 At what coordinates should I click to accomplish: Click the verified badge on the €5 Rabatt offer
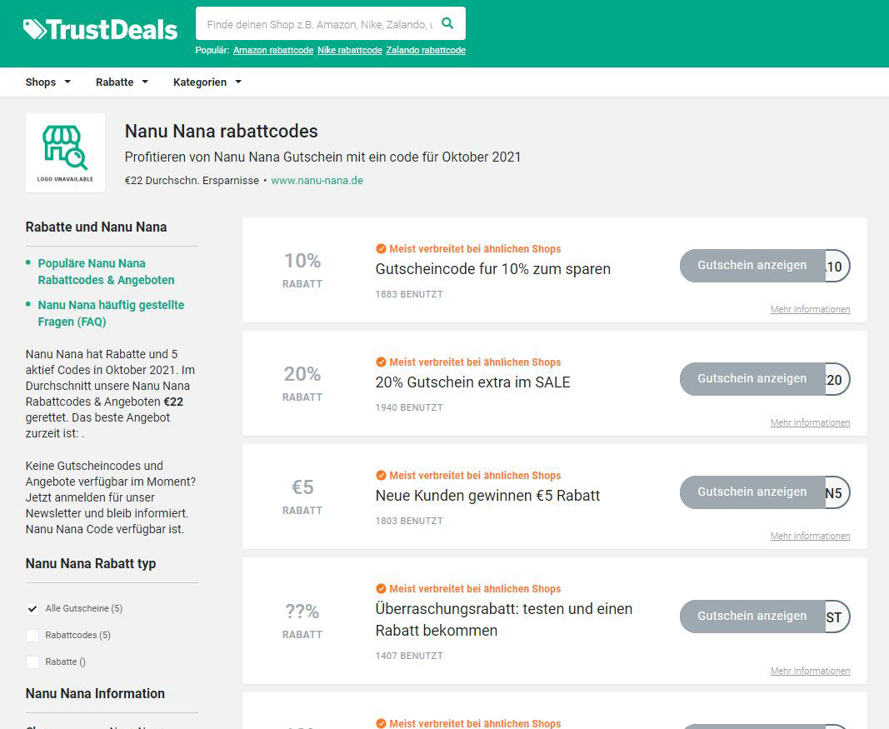381,476
